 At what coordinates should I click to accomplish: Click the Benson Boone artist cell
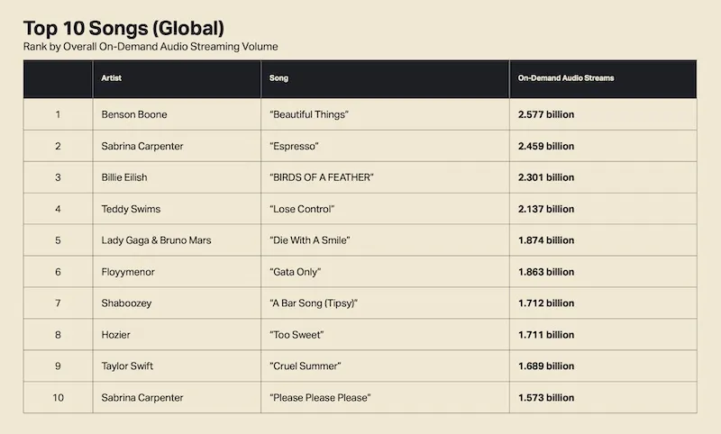(135, 114)
